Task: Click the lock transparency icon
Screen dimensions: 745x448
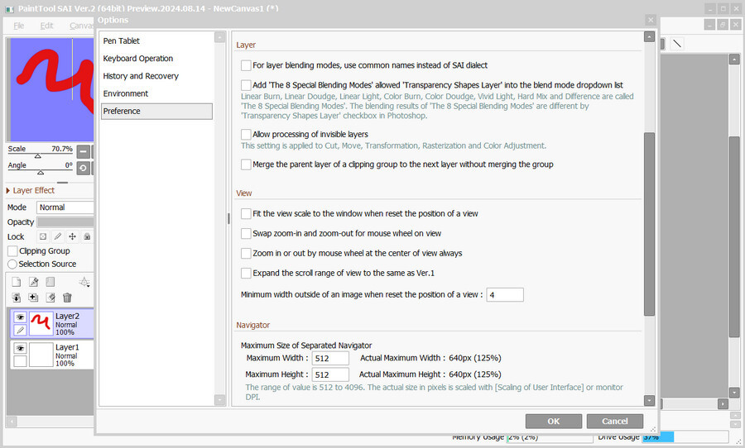Action: click(x=43, y=236)
